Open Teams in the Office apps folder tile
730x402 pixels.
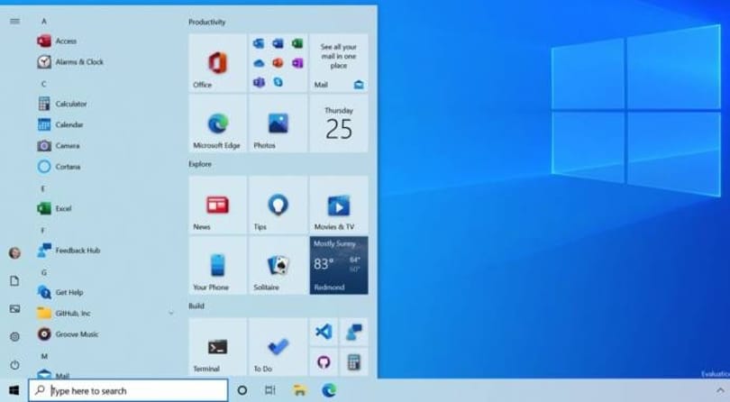259,82
